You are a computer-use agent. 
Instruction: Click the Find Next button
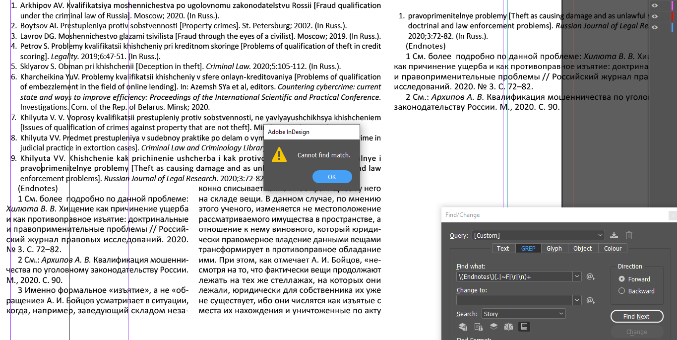[636, 316]
